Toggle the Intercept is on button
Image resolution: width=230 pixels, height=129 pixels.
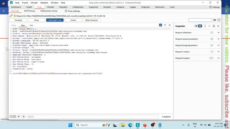point(55,20)
